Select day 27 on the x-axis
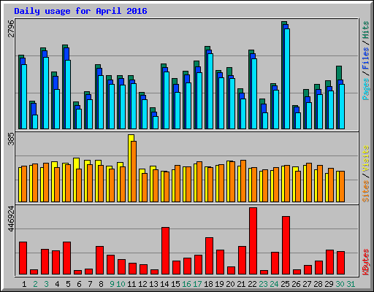Image resolution: width=374 pixels, height=292 pixels. pyautogui.click(x=307, y=284)
